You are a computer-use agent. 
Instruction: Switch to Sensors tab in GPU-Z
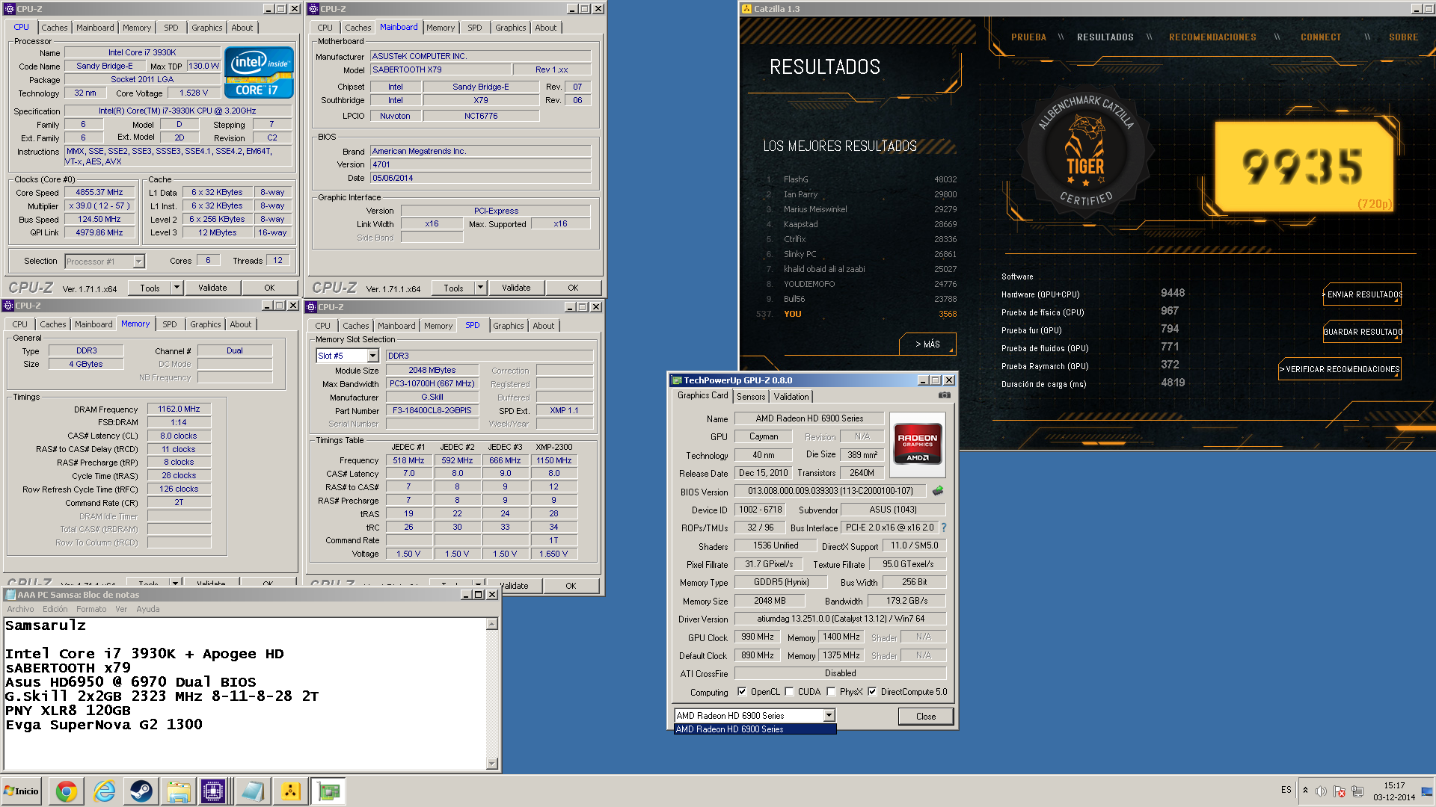(751, 397)
